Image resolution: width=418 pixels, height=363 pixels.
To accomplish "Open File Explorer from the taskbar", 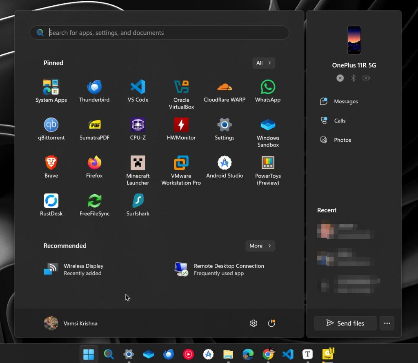I will tap(228, 354).
